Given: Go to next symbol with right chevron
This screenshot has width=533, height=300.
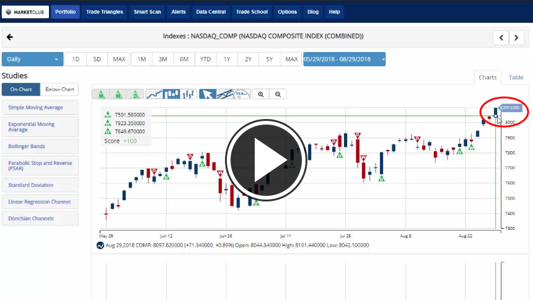Looking at the screenshot, I should (517, 38).
